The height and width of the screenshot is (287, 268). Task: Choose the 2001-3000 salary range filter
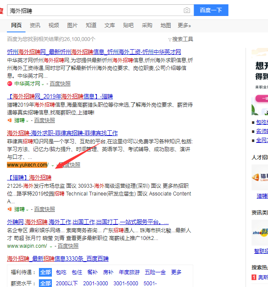click(x=95, y=284)
